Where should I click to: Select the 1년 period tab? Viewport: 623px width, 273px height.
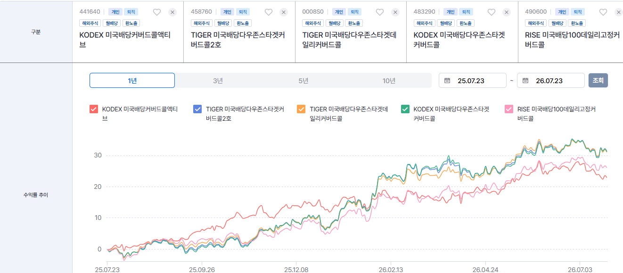(x=132, y=80)
